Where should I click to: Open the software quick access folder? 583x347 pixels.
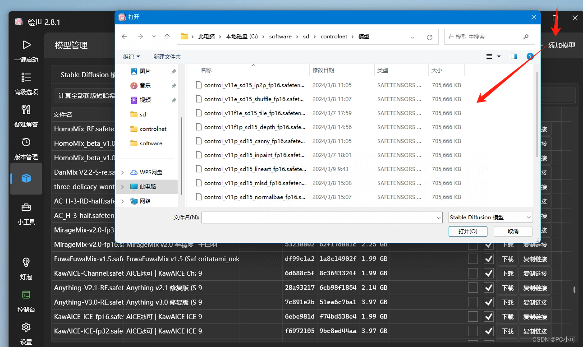coord(146,143)
